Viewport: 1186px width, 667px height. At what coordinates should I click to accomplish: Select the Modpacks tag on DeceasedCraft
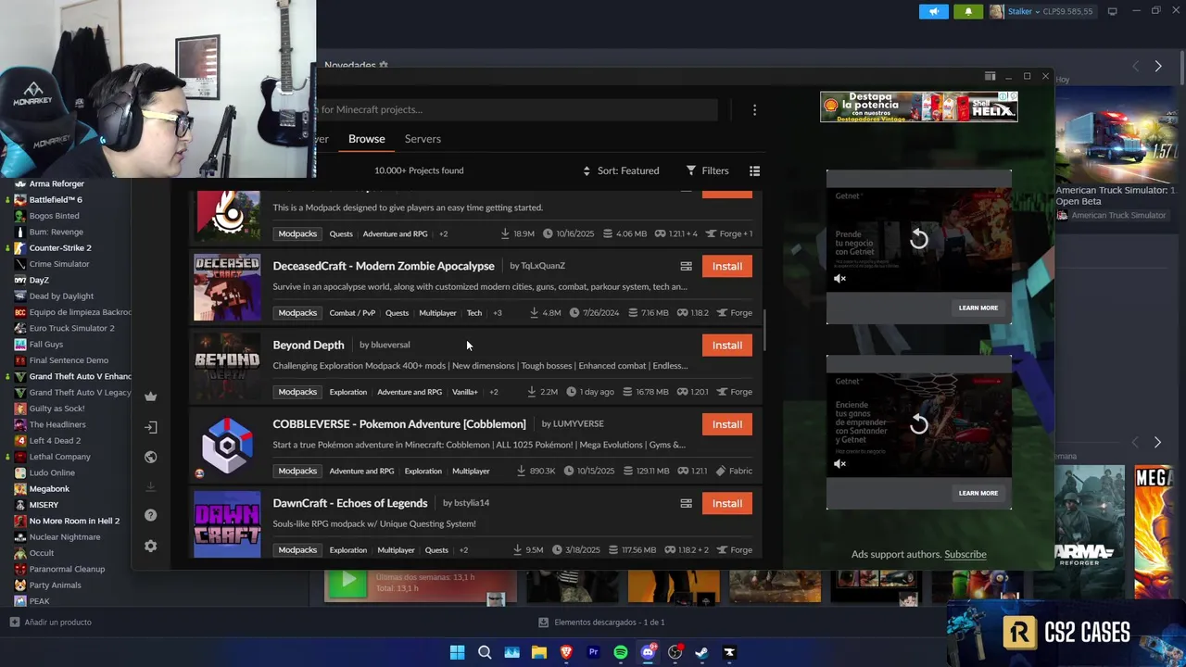[297, 313]
